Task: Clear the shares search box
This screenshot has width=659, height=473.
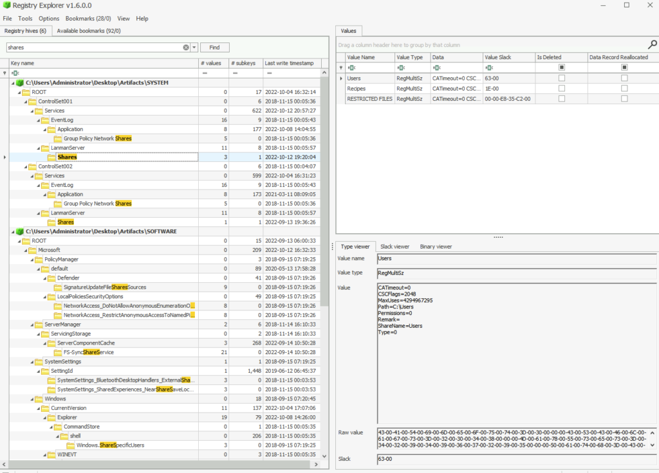Action: click(186, 48)
